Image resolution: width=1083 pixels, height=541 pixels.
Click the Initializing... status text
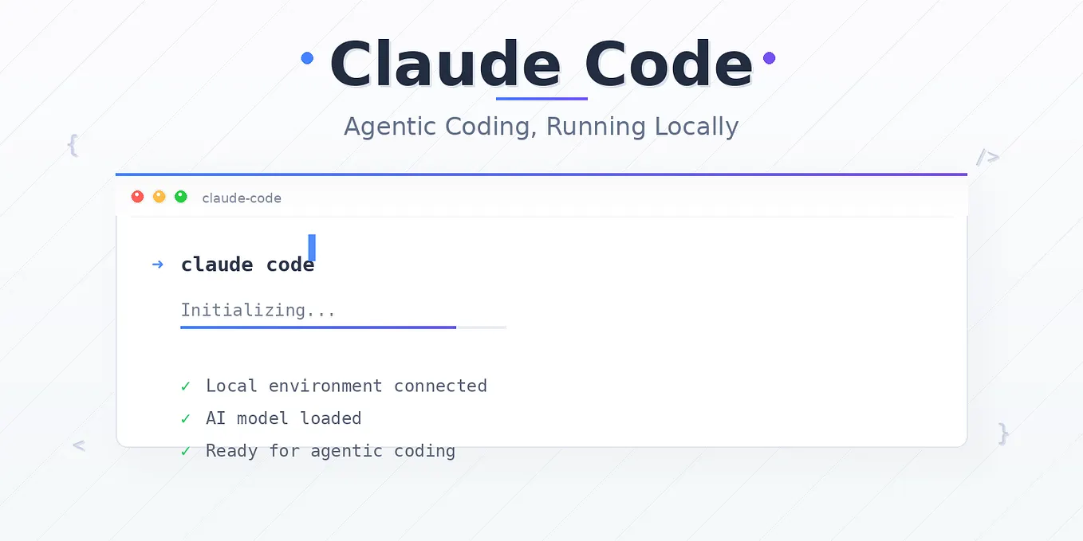258,310
